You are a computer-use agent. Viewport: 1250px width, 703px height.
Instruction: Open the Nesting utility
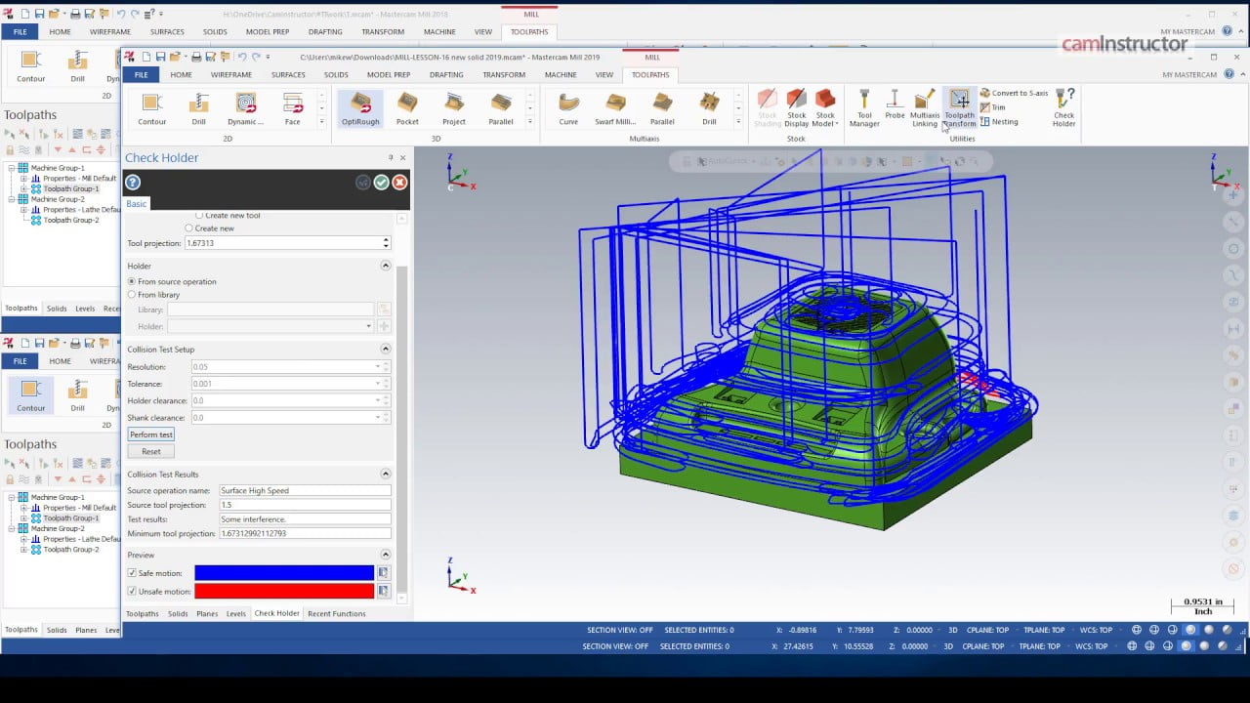pyautogui.click(x=999, y=122)
